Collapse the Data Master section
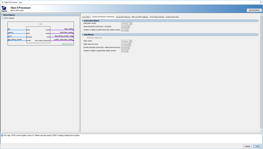Image resolution: width=263 pixels, height=149 pixels. click(x=83, y=35)
